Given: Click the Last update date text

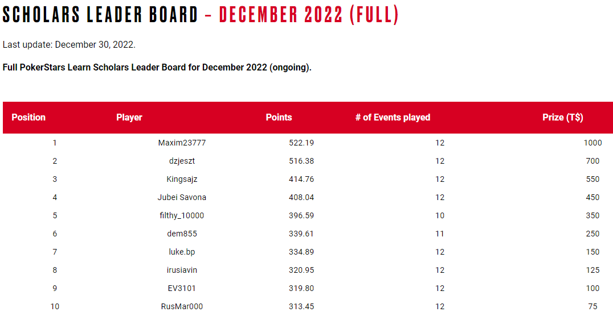Looking at the screenshot, I should 69,44.
